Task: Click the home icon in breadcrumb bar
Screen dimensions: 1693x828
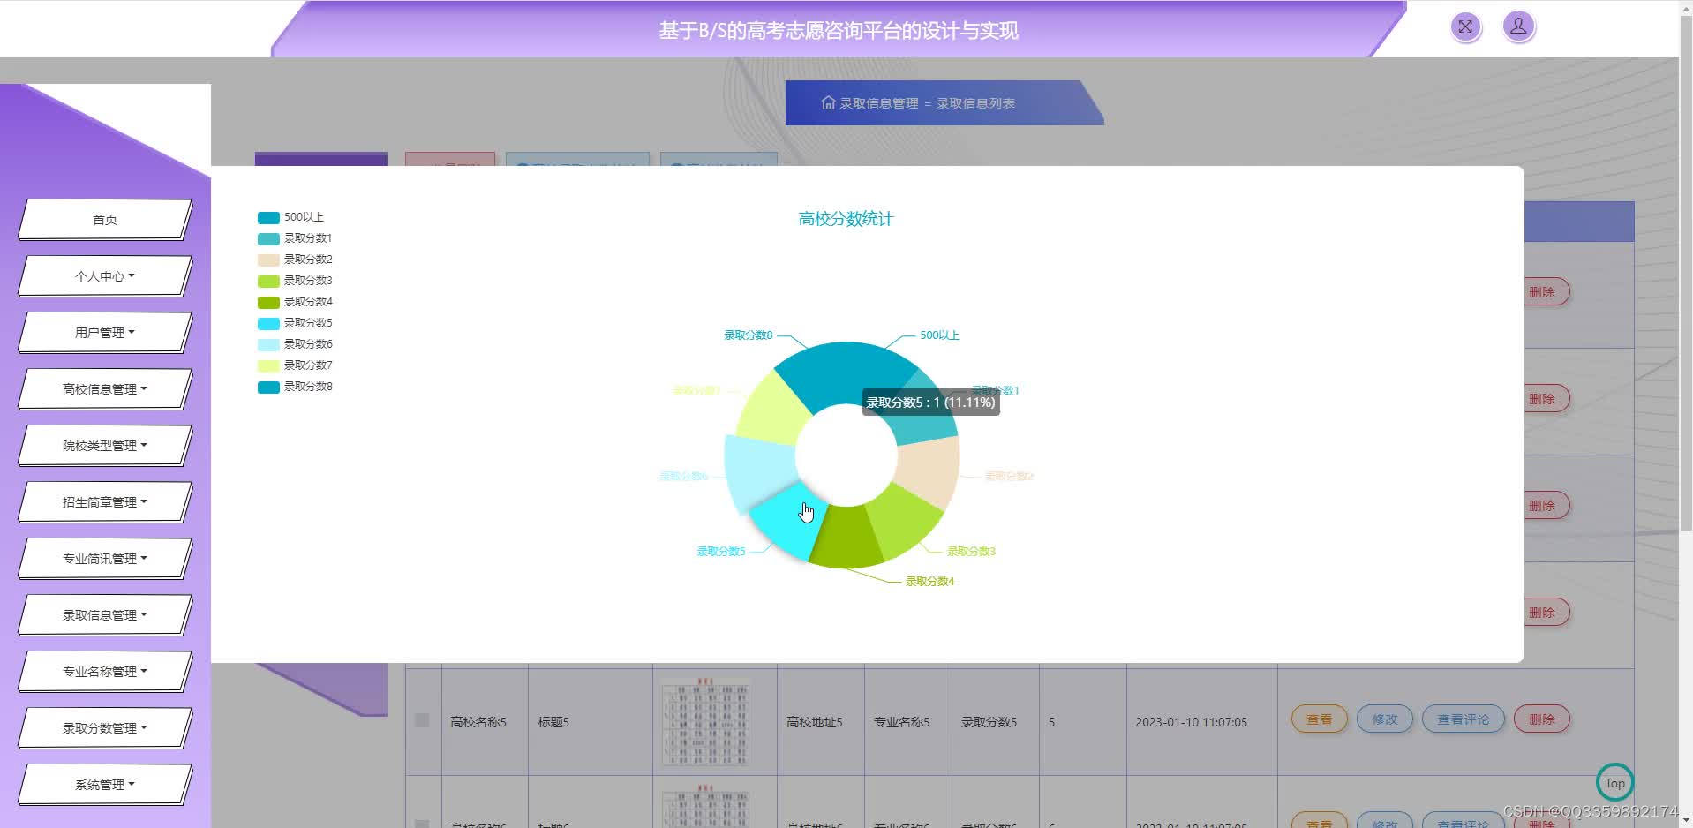Action: pyautogui.click(x=828, y=102)
